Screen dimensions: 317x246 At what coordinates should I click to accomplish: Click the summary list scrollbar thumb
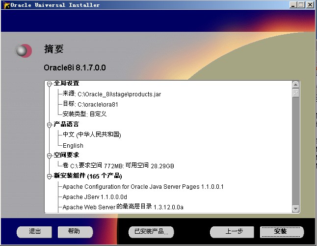tap(295, 93)
